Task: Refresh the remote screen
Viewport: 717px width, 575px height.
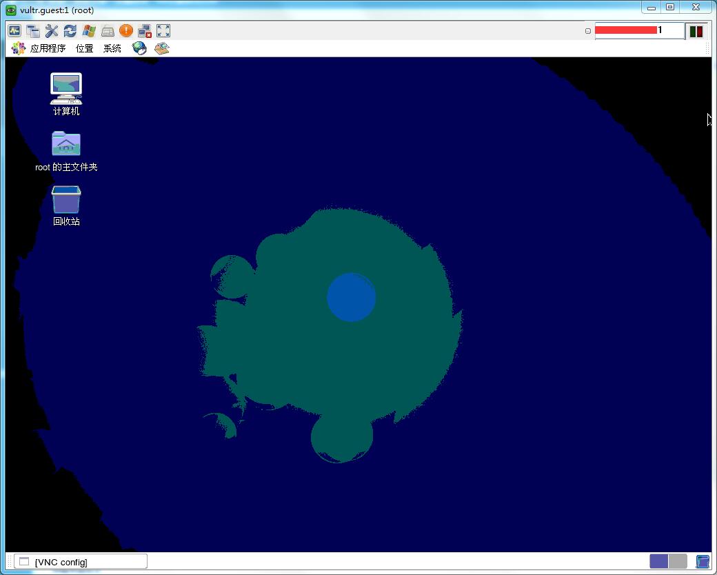Action: click(x=70, y=30)
